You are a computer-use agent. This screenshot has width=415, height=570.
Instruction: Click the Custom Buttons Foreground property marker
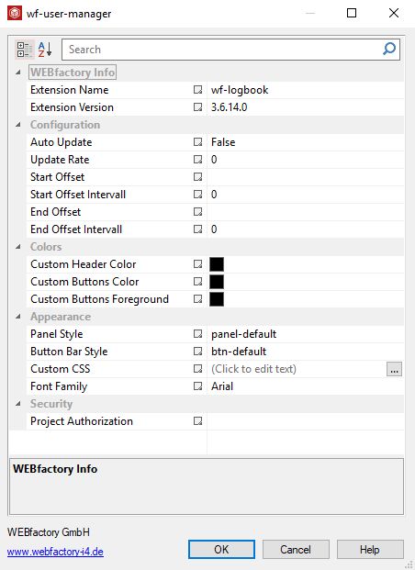tap(197, 299)
